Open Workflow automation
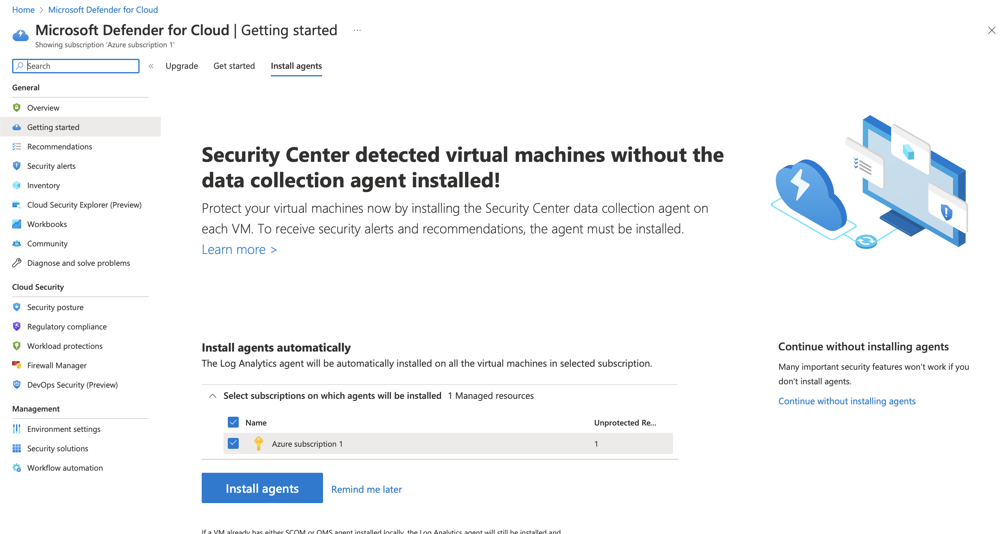The image size is (1004, 534). click(x=65, y=468)
